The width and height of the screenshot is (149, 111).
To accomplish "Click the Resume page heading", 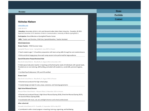I will coord(22,12).
